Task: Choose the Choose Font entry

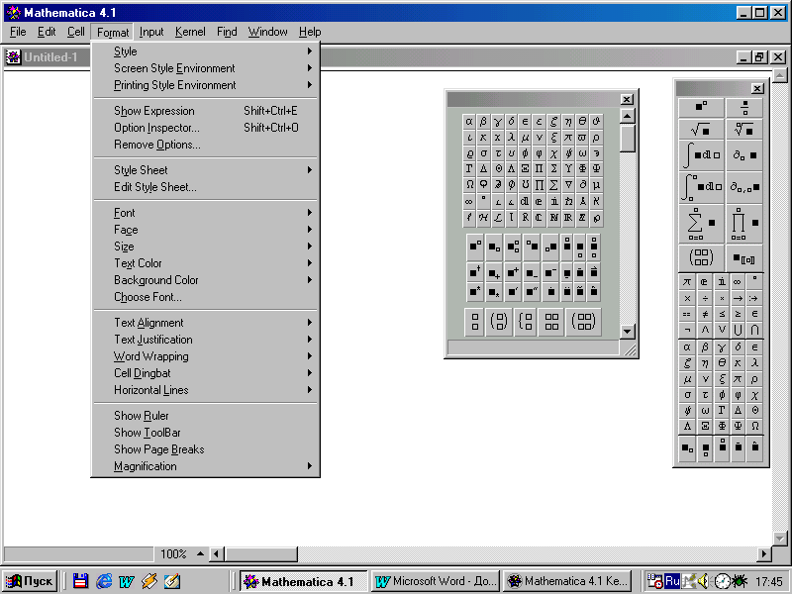Action: tap(205, 297)
